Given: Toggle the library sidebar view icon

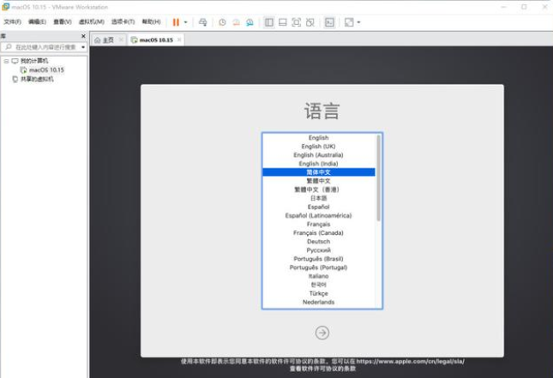Looking at the screenshot, I should [x=268, y=22].
